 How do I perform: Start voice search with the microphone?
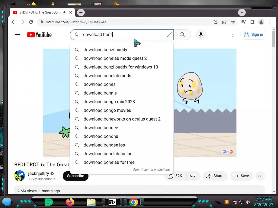pyautogui.click(x=201, y=34)
